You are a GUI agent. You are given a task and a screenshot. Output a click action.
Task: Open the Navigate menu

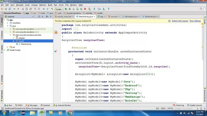[x=20, y=5]
